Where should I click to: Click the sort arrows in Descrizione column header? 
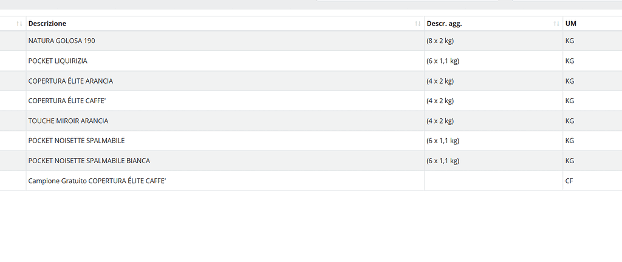tap(417, 24)
